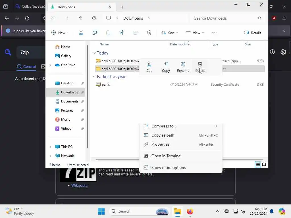The image size is (291, 218).
Task: Select Copy in the context menu
Action: [x=166, y=67]
